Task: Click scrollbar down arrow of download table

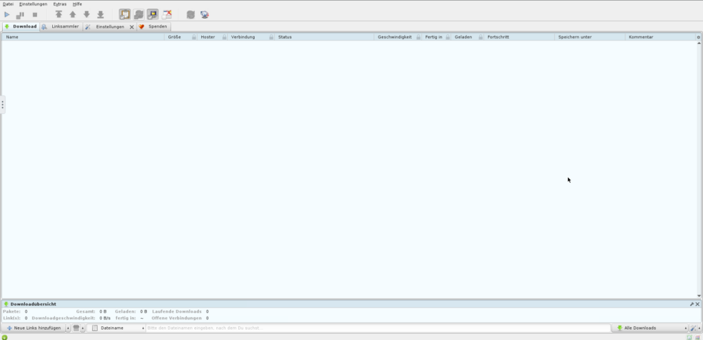Action: pyautogui.click(x=699, y=296)
